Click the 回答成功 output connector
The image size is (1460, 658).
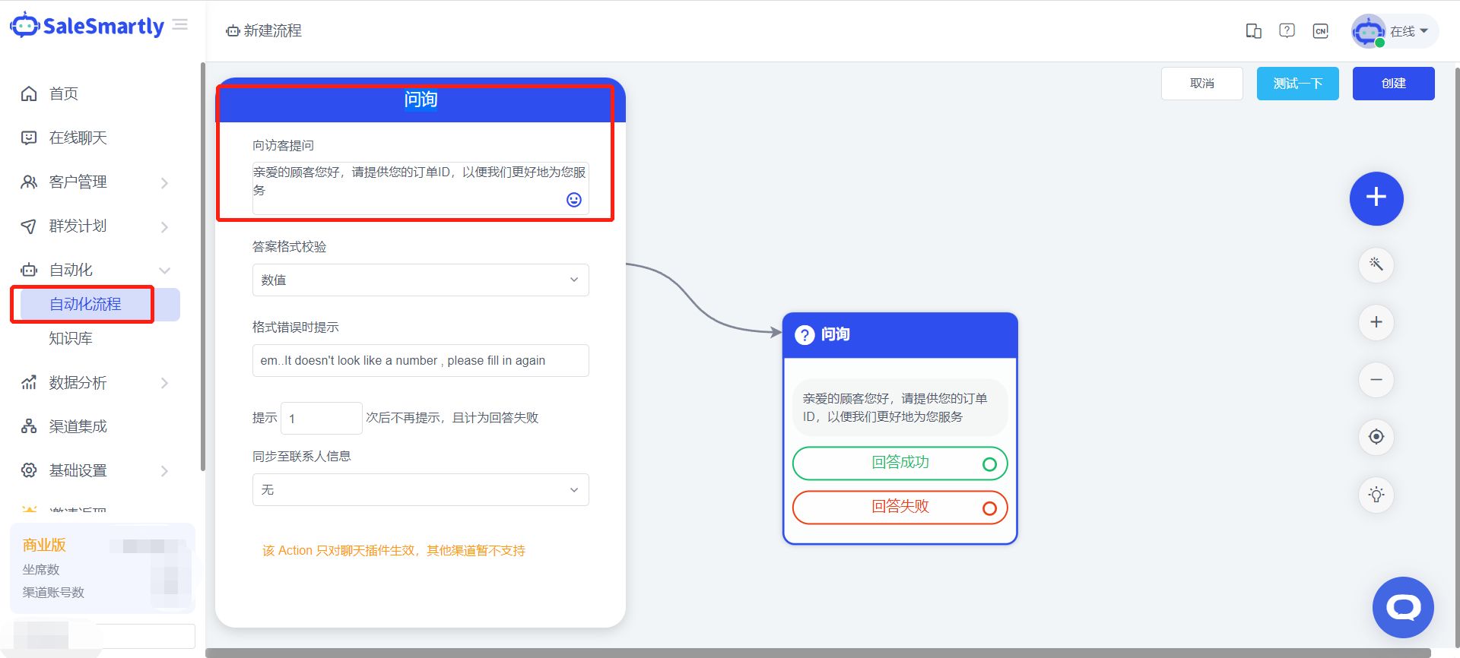click(989, 464)
